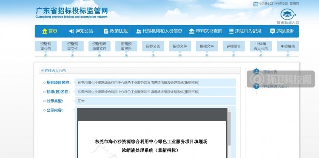Click the document viewer vertical scrollbar
Screen dimensions: 319x158
click(x=229, y=128)
